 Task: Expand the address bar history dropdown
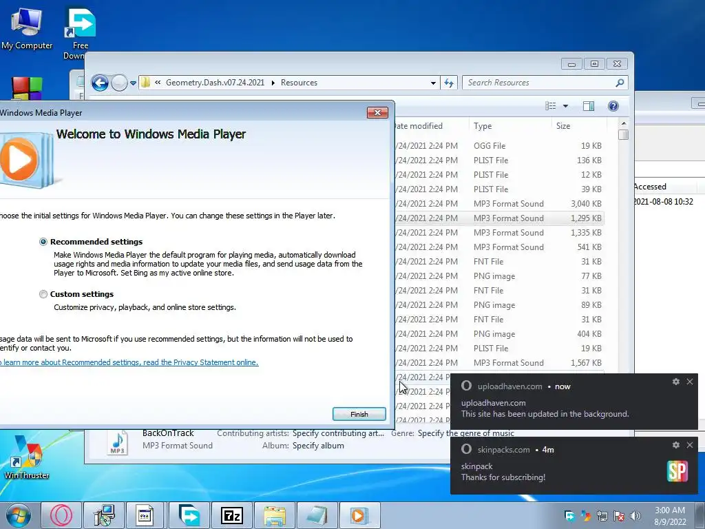pyautogui.click(x=433, y=83)
